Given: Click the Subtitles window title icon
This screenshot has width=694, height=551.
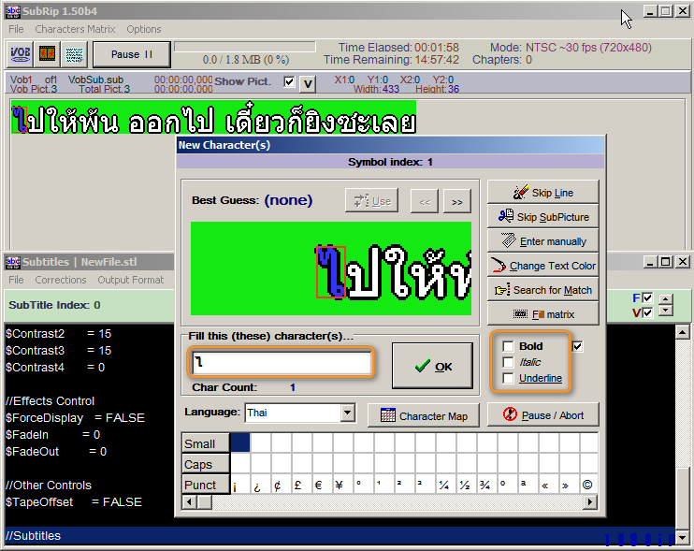Looking at the screenshot, I should pos(13,262).
